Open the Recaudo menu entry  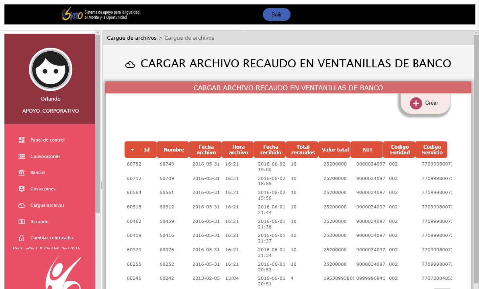39,222
